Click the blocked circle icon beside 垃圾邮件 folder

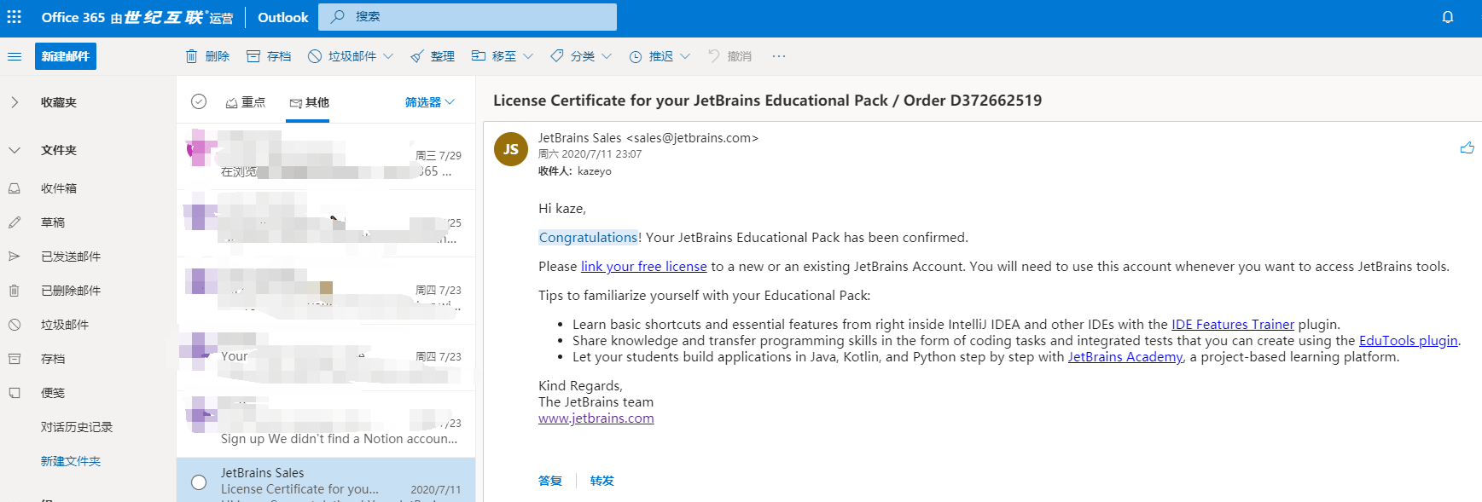(x=15, y=325)
